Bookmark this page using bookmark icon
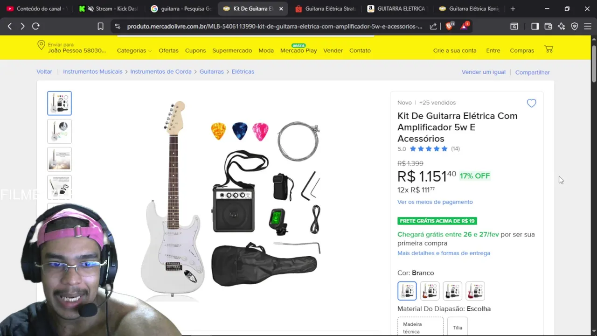This screenshot has height=336, width=597. (x=100, y=26)
